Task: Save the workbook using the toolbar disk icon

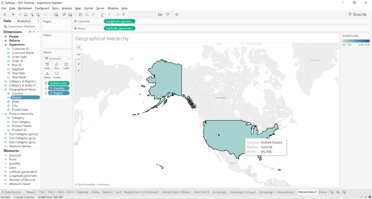Action: pos(26,14)
